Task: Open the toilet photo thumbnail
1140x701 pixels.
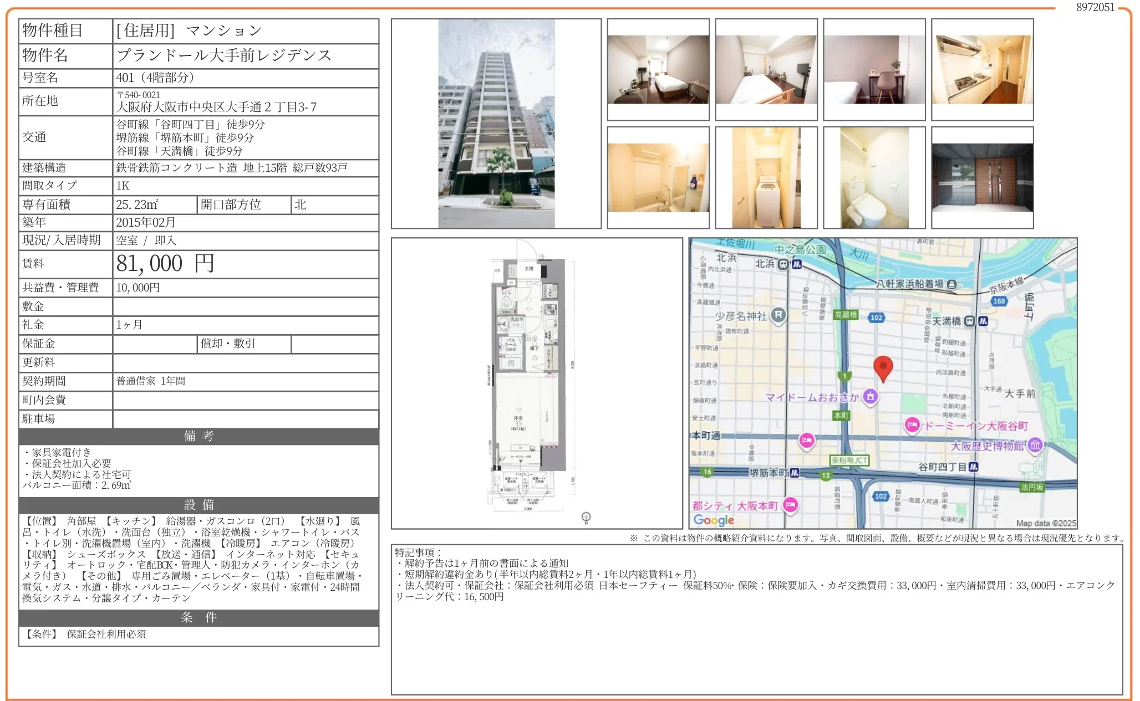Action: click(874, 178)
